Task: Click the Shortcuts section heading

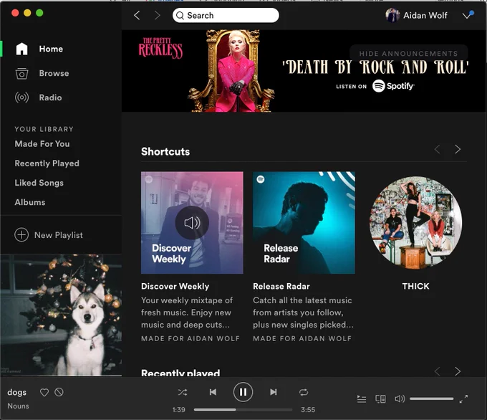Action: point(165,152)
